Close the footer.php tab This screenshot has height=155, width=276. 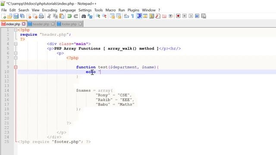[81, 24]
